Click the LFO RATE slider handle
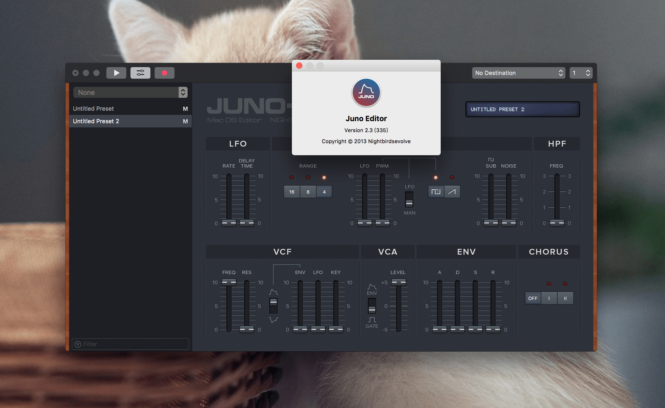 coord(229,223)
